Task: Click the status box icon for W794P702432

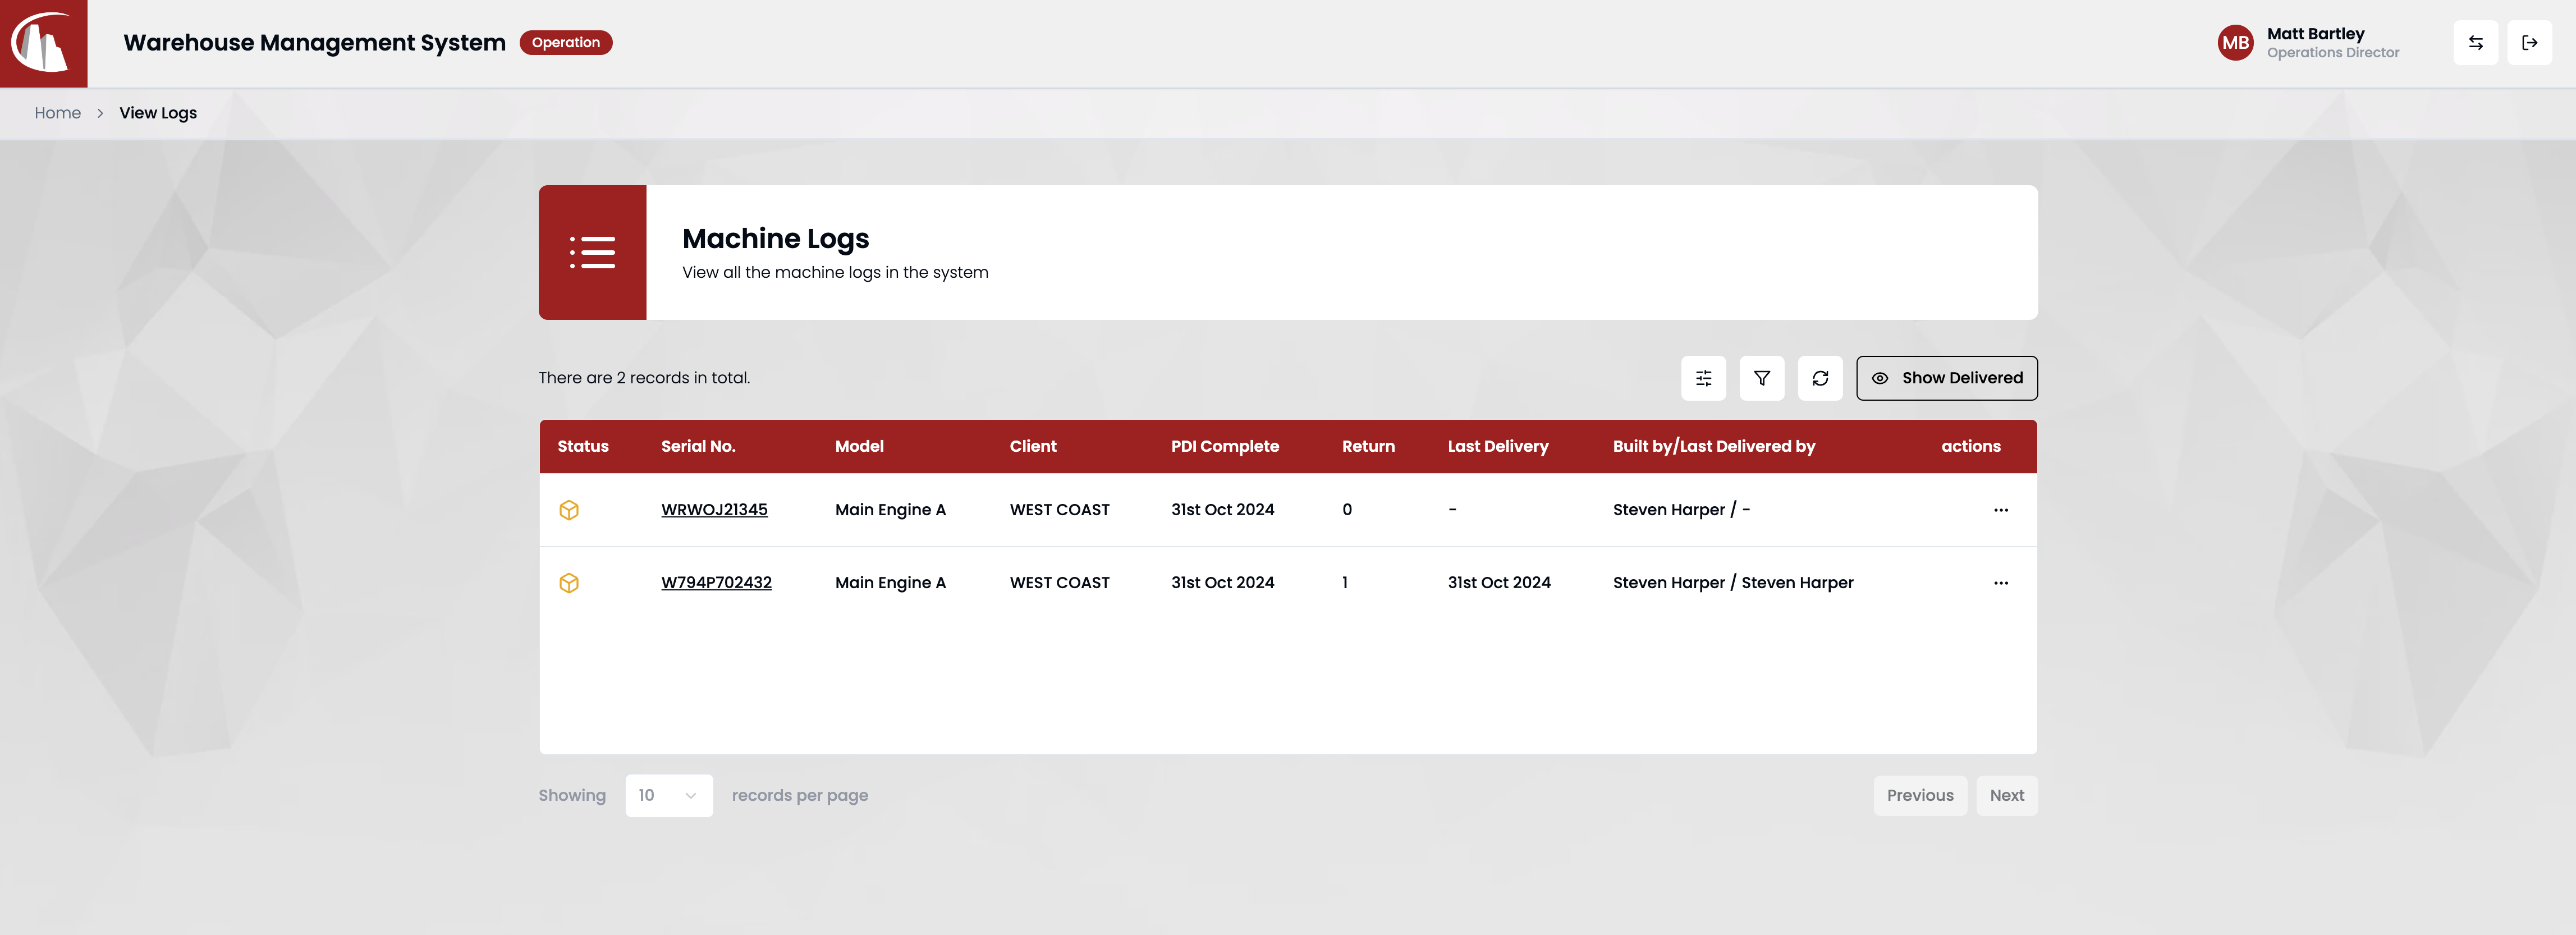Action: click(569, 583)
